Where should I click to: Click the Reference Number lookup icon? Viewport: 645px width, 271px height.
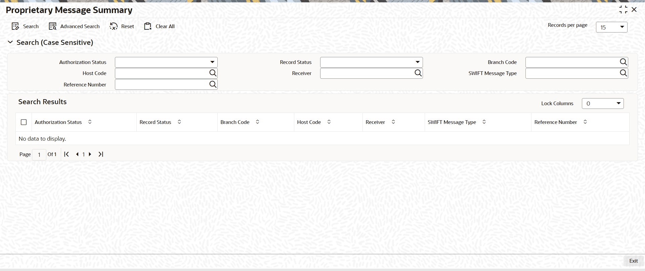click(213, 84)
